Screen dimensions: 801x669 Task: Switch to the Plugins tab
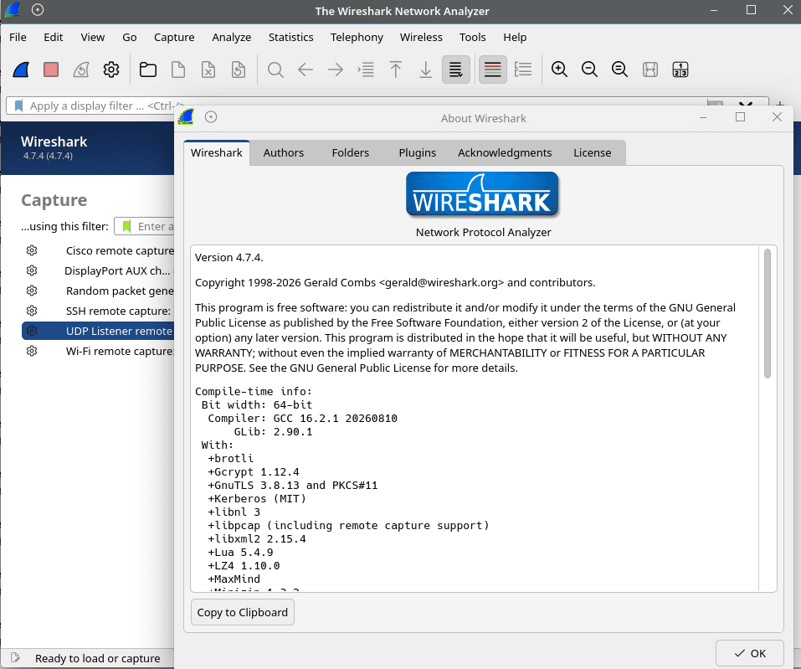coord(418,153)
